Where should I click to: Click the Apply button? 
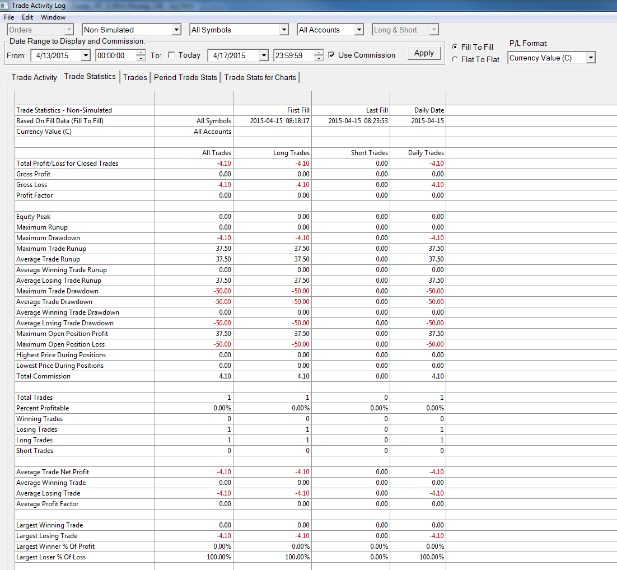pos(424,53)
